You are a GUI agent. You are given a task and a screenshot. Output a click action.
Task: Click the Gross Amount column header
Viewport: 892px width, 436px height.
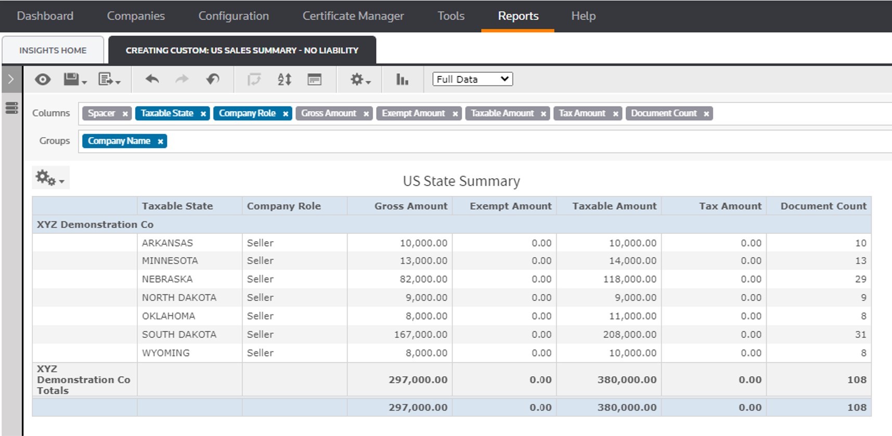click(x=410, y=206)
